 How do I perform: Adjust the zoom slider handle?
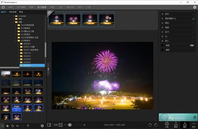(x=70, y=125)
